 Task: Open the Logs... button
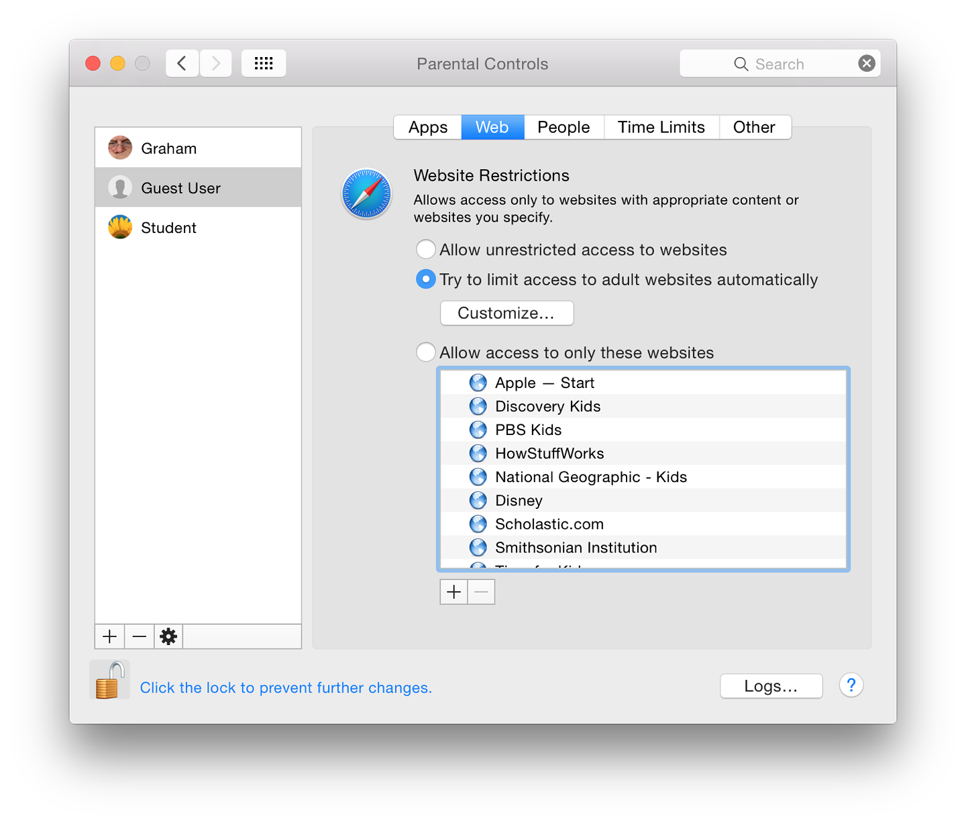(771, 686)
